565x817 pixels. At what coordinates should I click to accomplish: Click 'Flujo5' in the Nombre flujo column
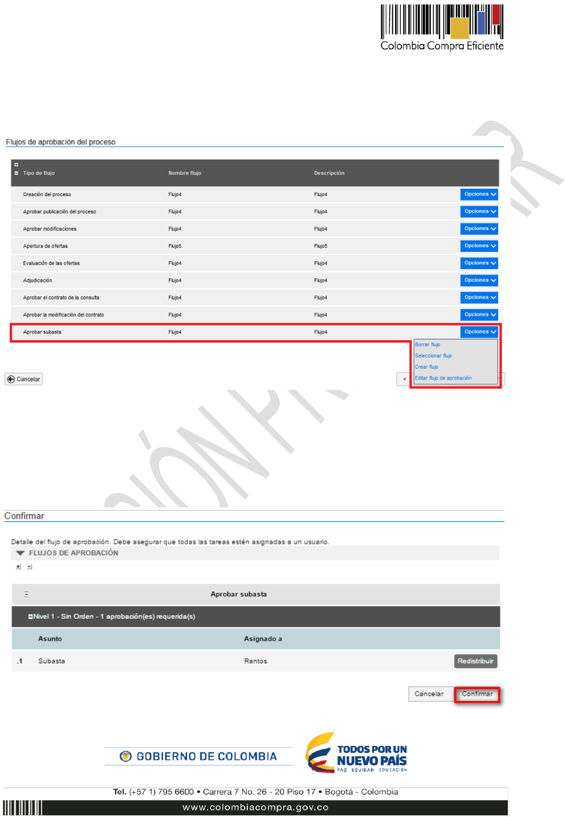coord(175,246)
